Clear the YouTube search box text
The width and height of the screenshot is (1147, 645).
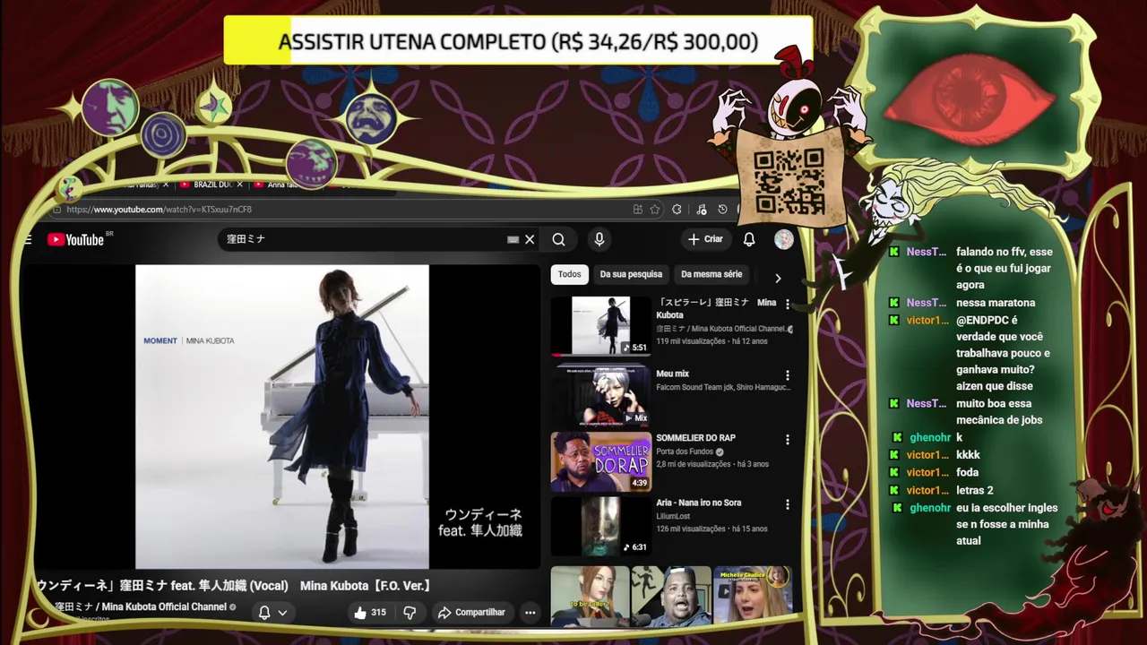tap(530, 239)
